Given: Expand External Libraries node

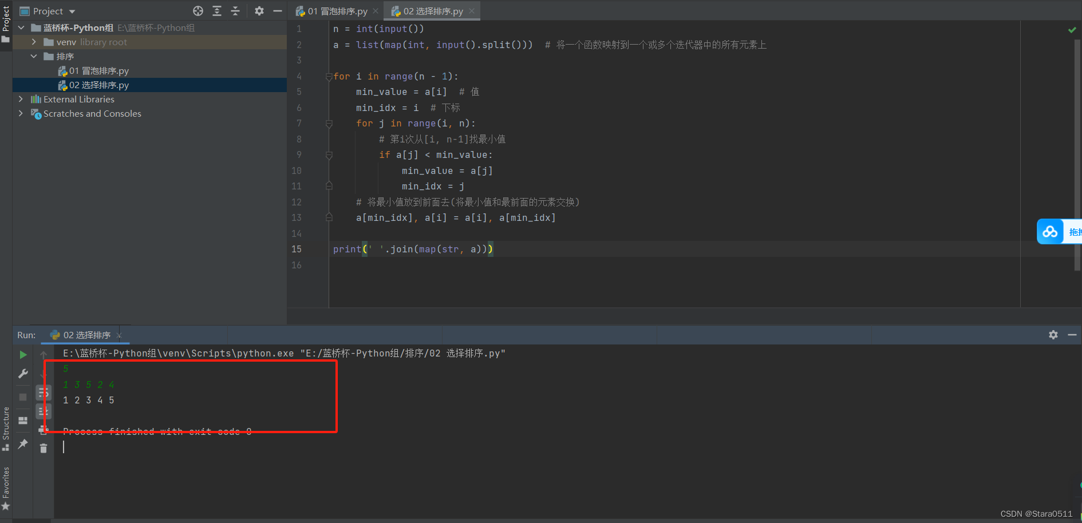Looking at the screenshot, I should tap(21, 99).
